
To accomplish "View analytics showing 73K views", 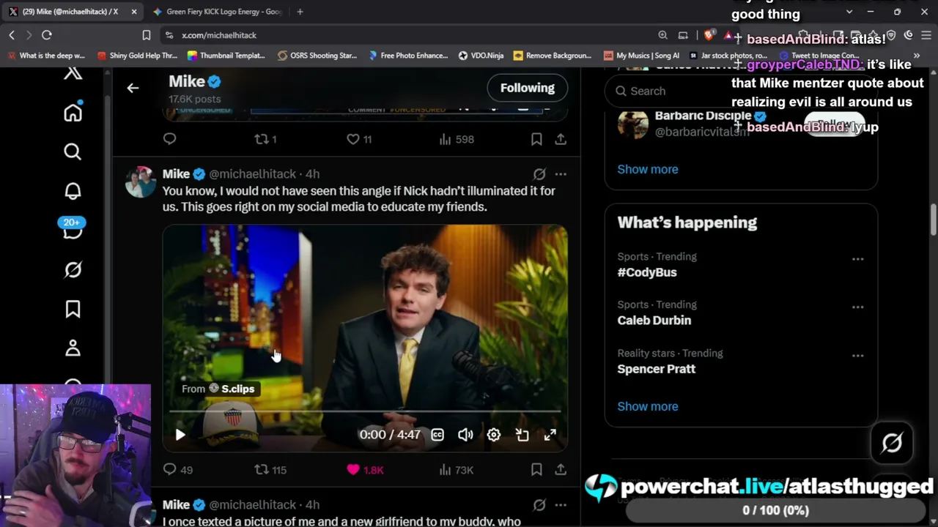I will tap(457, 470).
